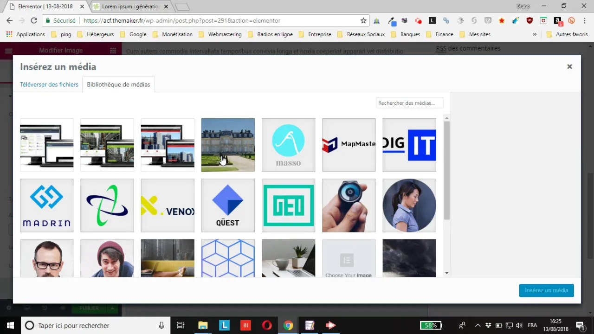Viewport: 594px width, 334px height.
Task: Select the château building photo thumbnail
Action: pyautogui.click(x=228, y=145)
